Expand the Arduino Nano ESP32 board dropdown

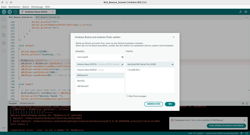pyautogui.click(x=38, y=12)
